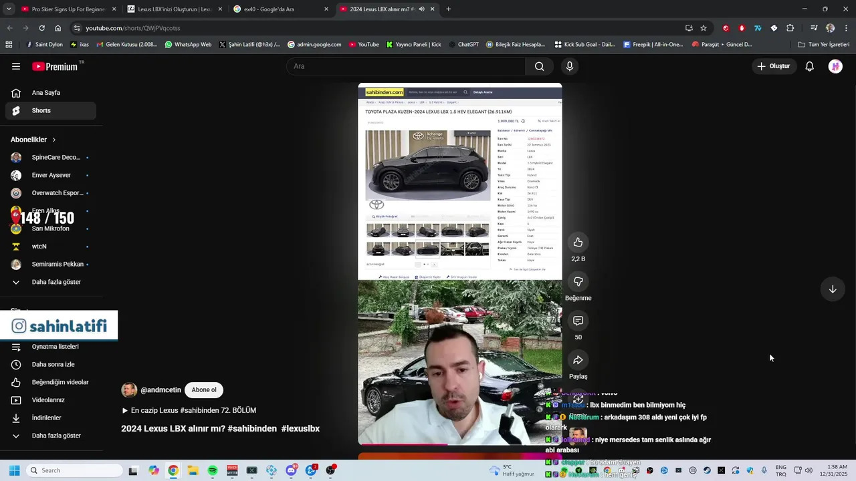Expand Abonelikler section chevron
This screenshot has height=481, width=856.
pos(53,140)
